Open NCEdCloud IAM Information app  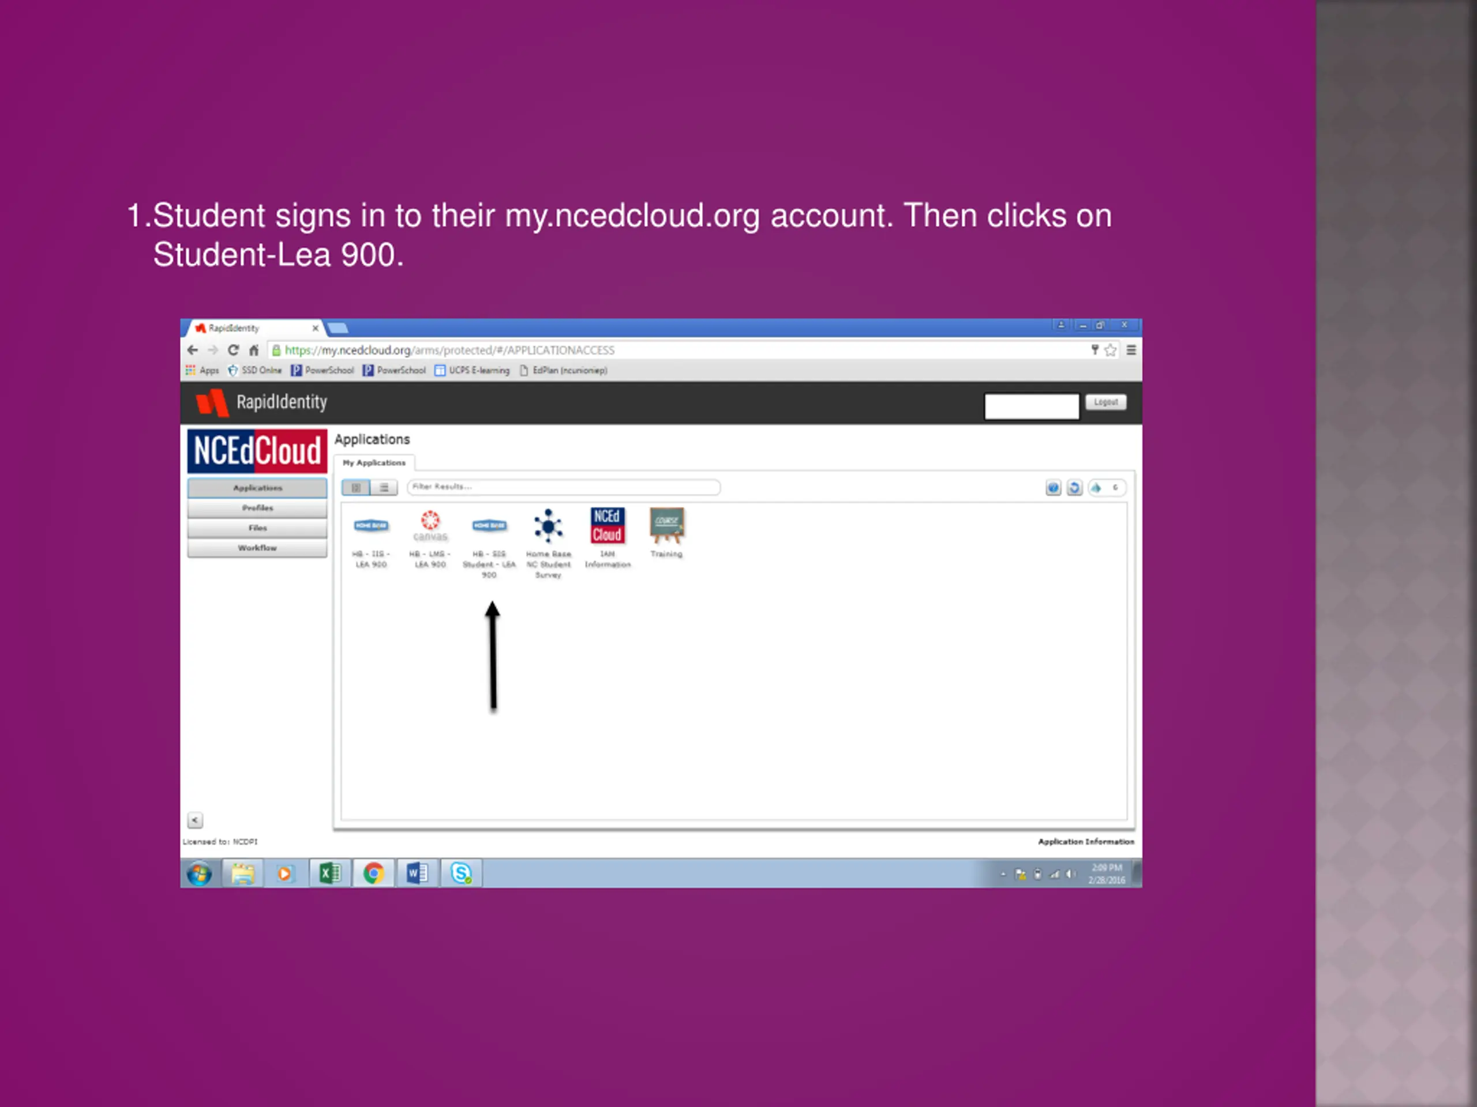tap(607, 538)
